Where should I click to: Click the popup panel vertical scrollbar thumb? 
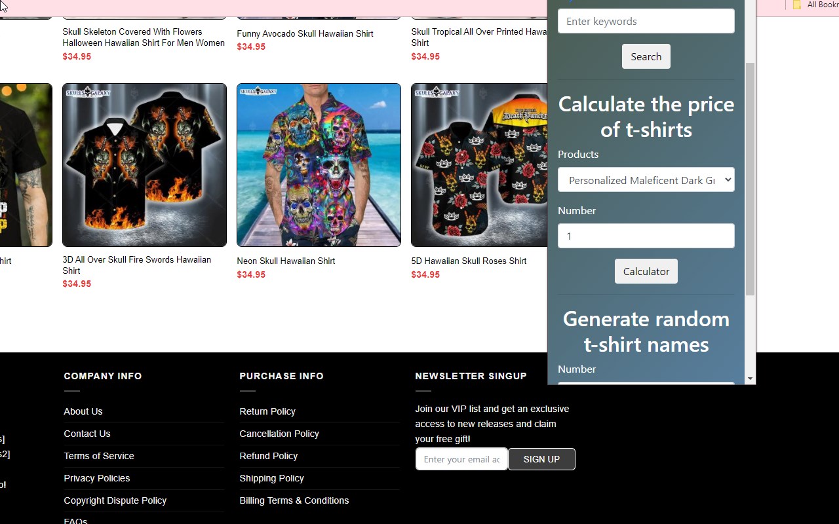tap(750, 179)
